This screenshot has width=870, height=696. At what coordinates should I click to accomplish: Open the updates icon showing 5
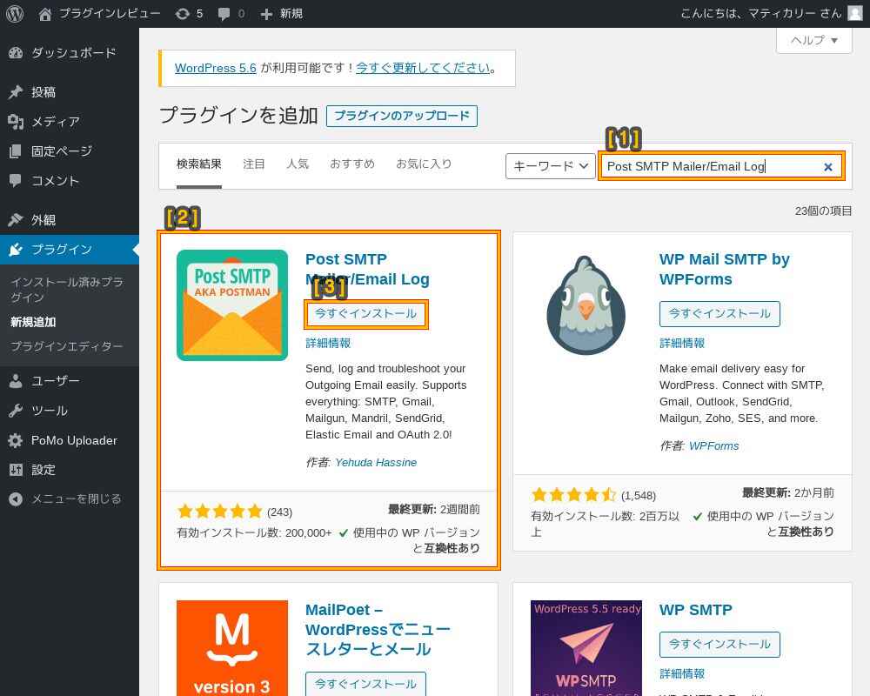(183, 14)
